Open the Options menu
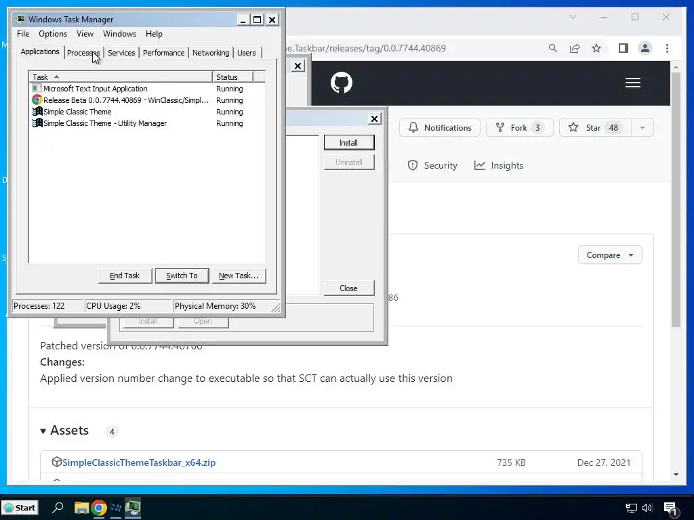Image resolution: width=694 pixels, height=520 pixels. click(x=53, y=34)
